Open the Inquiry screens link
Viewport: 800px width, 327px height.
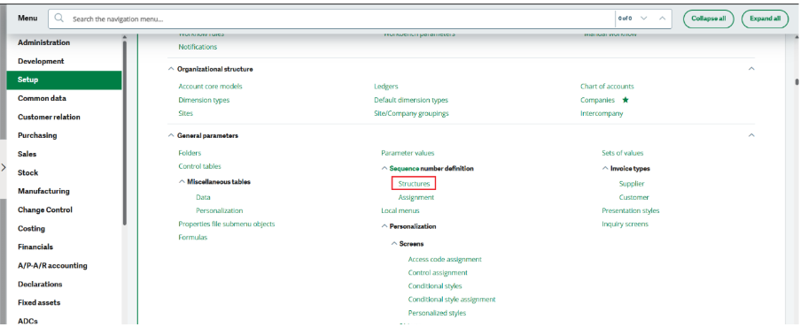click(x=625, y=224)
